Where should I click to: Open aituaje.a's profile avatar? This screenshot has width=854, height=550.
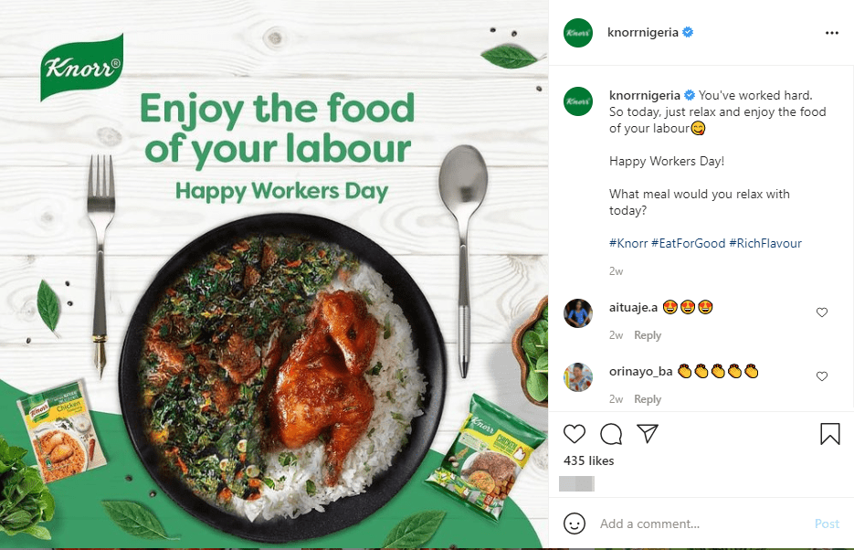pos(578,313)
